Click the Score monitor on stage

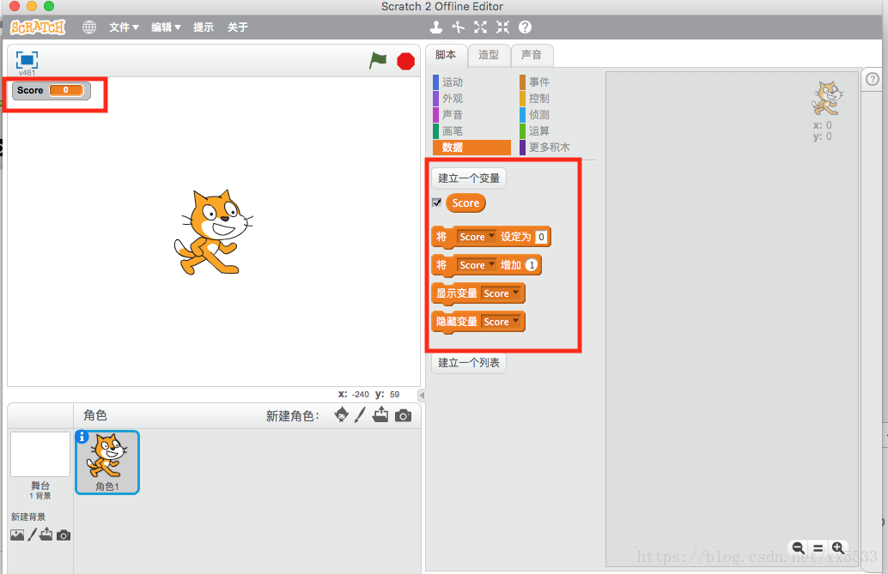coord(52,91)
